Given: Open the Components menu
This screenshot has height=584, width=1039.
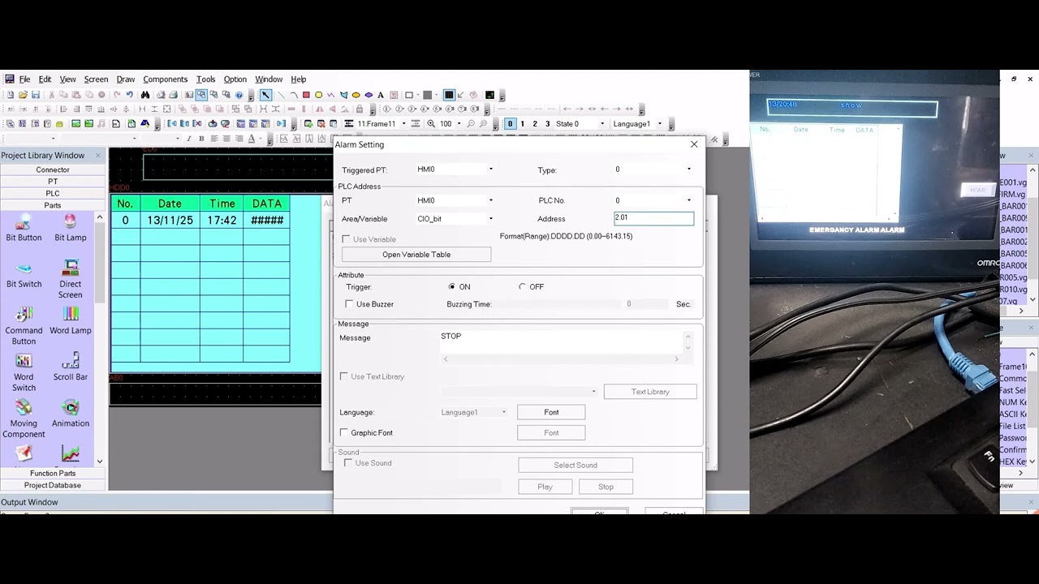Looking at the screenshot, I should click(165, 79).
